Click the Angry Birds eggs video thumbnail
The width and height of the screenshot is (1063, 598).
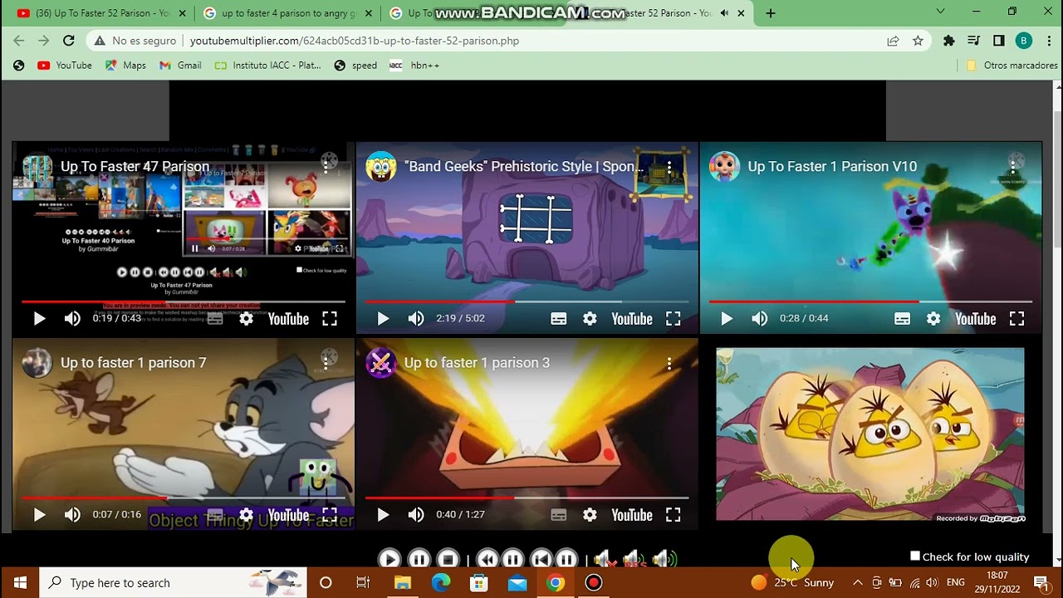tap(870, 434)
